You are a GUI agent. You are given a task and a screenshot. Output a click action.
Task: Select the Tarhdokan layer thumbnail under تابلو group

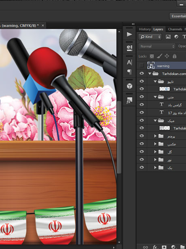165,89
